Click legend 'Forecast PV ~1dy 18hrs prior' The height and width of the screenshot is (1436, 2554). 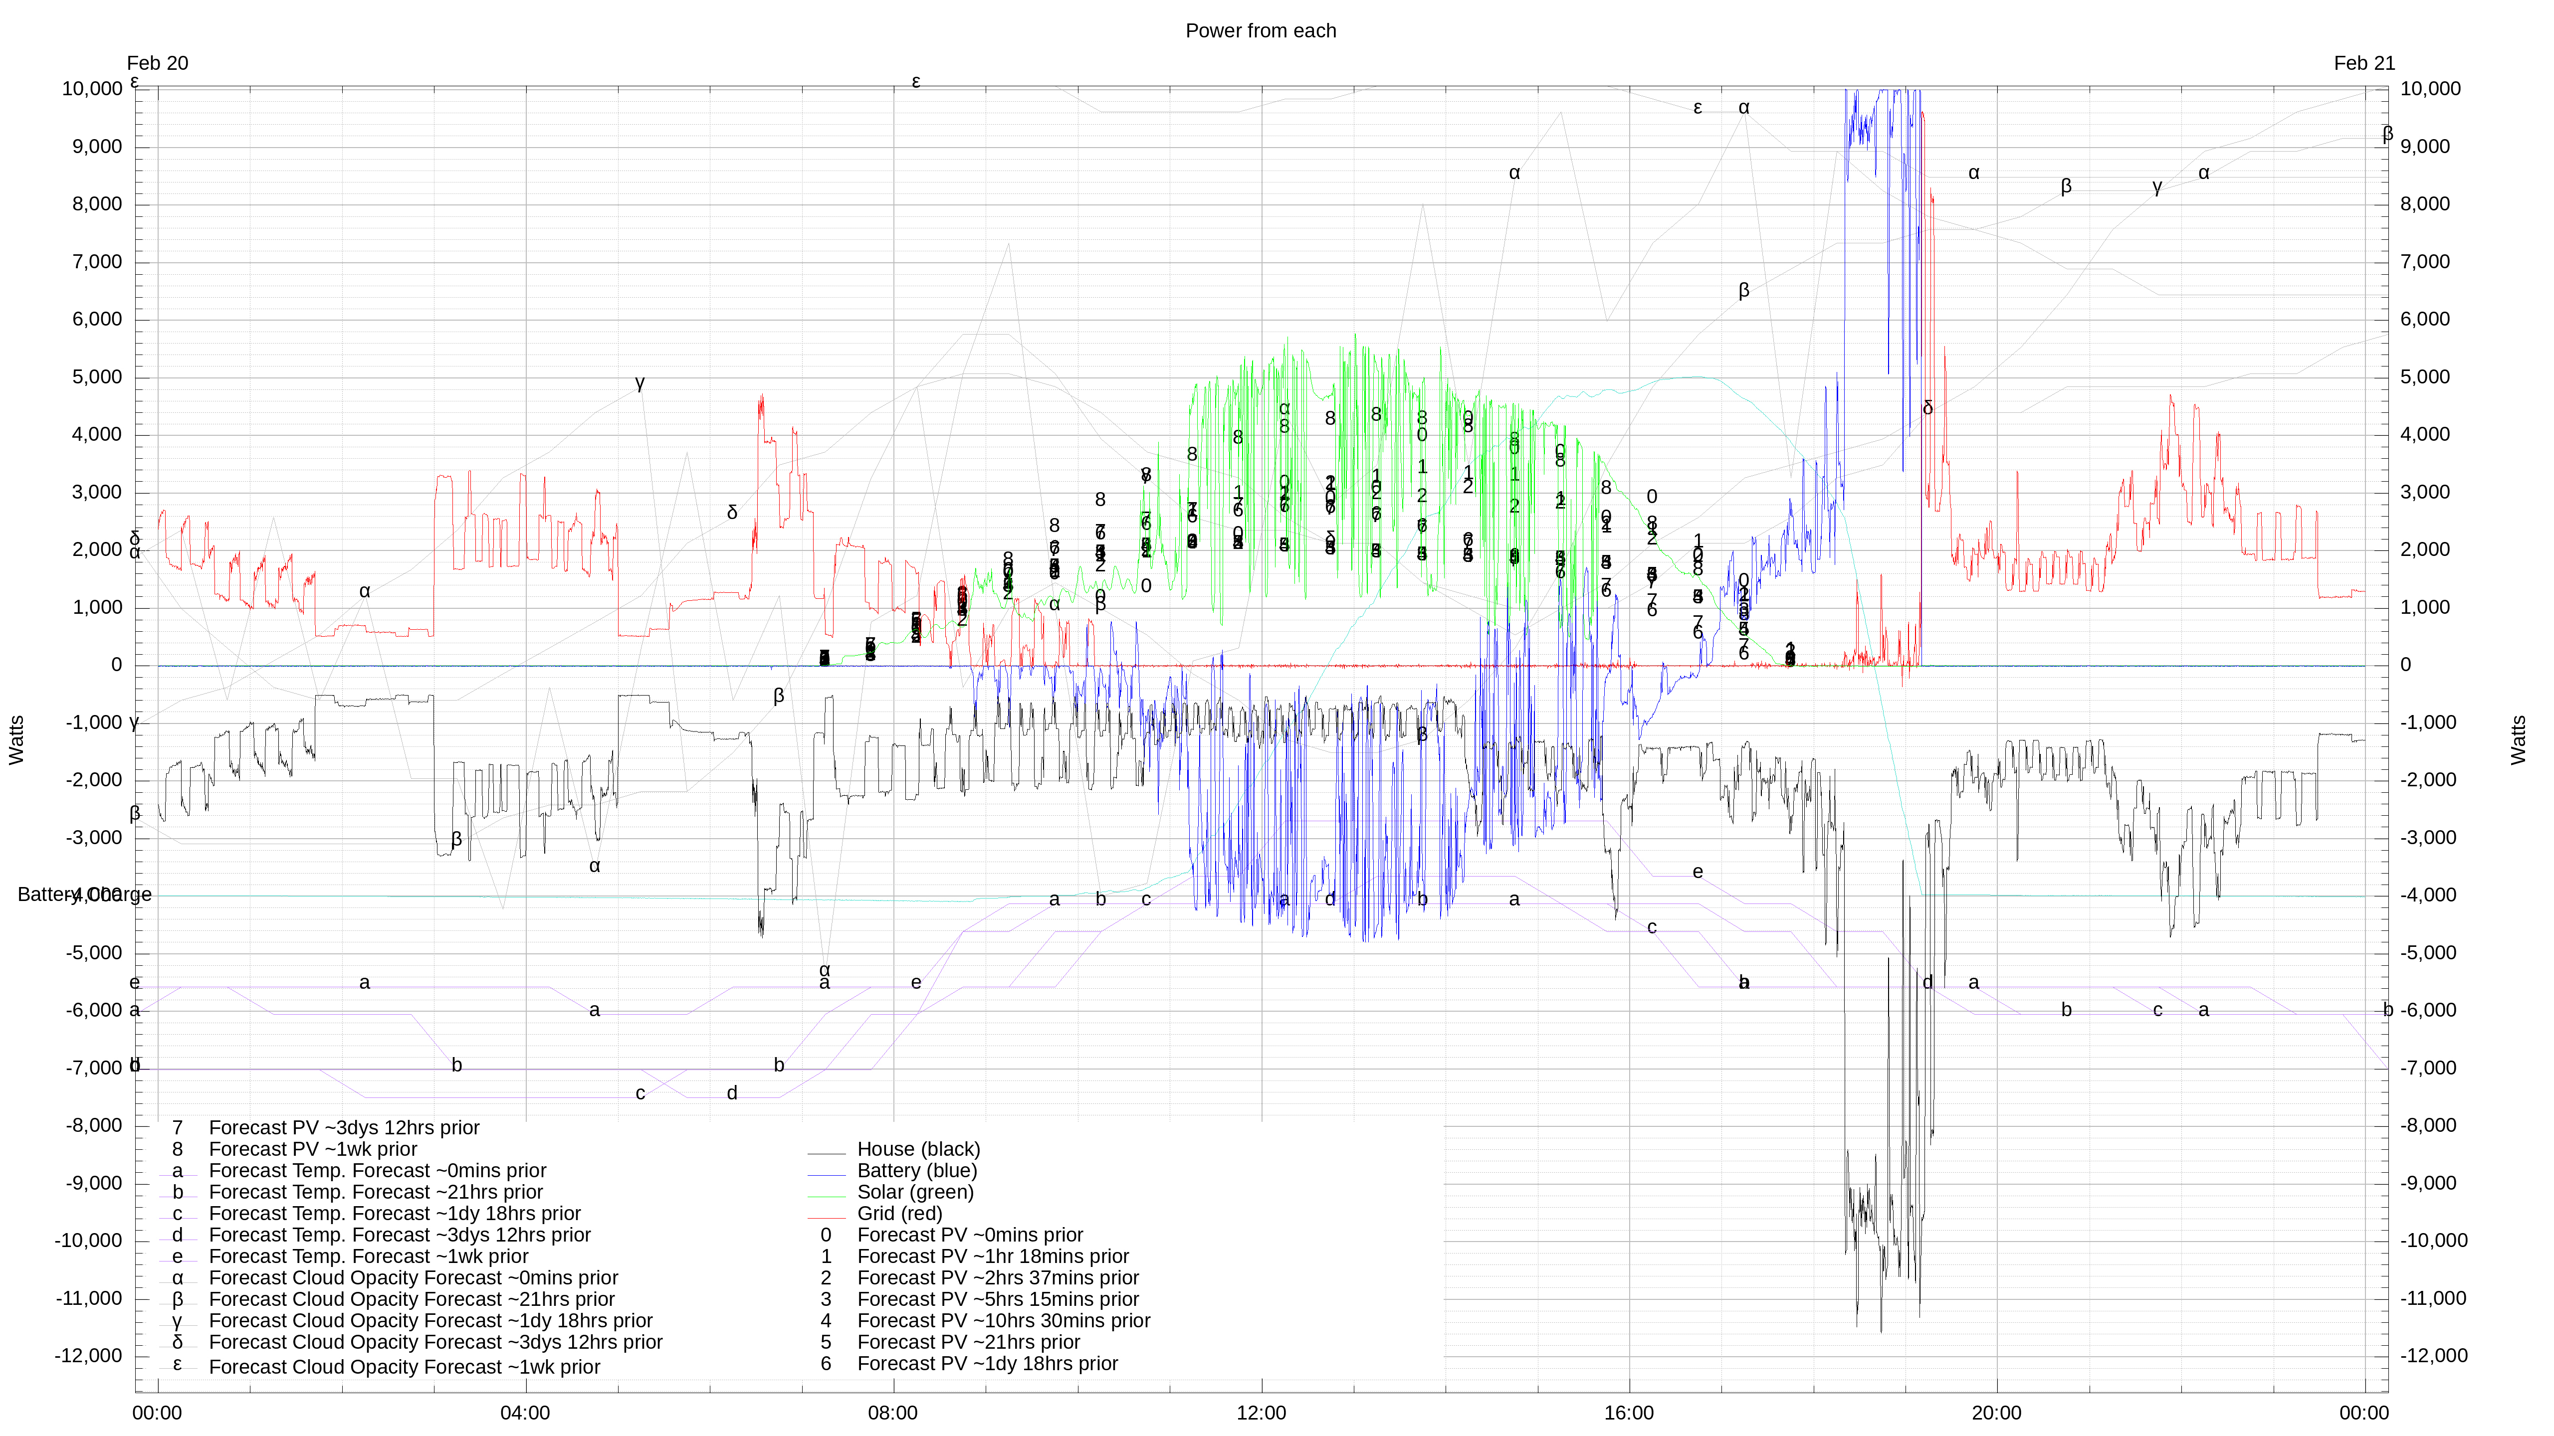[987, 1364]
